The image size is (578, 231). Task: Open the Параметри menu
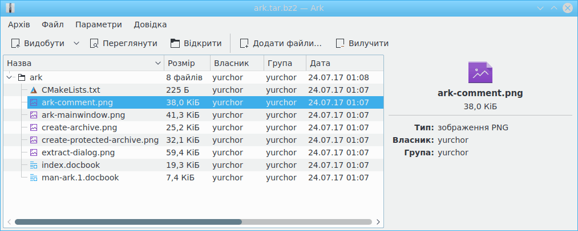click(99, 24)
